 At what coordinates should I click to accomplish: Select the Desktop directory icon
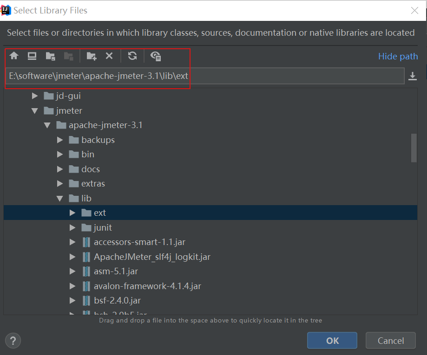coord(32,56)
